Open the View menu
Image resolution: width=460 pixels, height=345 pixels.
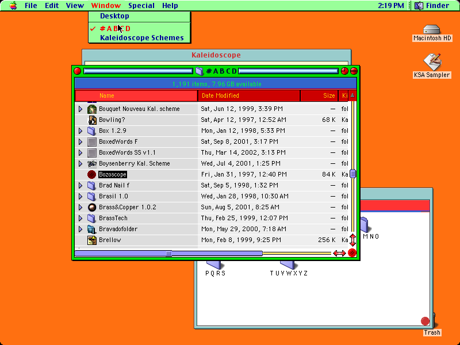[75, 5]
